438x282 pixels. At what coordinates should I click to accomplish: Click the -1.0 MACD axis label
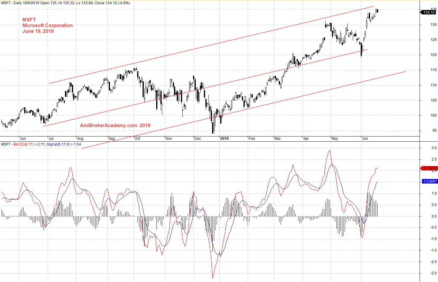[x=433, y=239]
